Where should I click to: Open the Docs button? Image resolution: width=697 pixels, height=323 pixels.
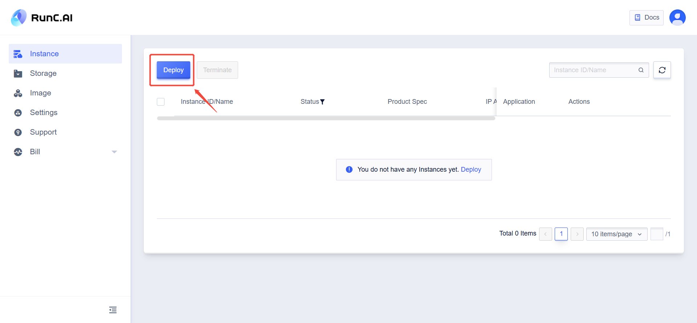646,17
